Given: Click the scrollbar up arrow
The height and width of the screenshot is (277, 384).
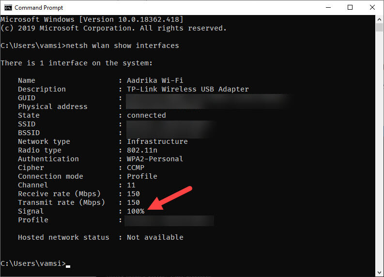Looking at the screenshot, I should click(x=379, y=19).
